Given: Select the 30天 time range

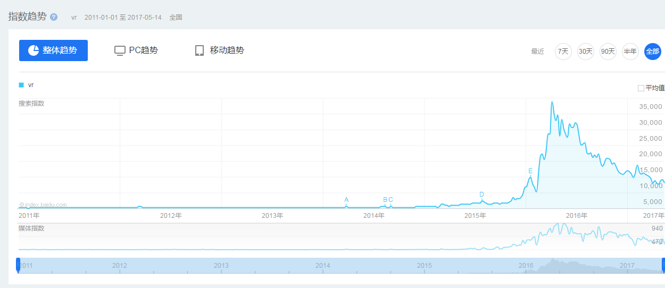Looking at the screenshot, I should 585,52.
